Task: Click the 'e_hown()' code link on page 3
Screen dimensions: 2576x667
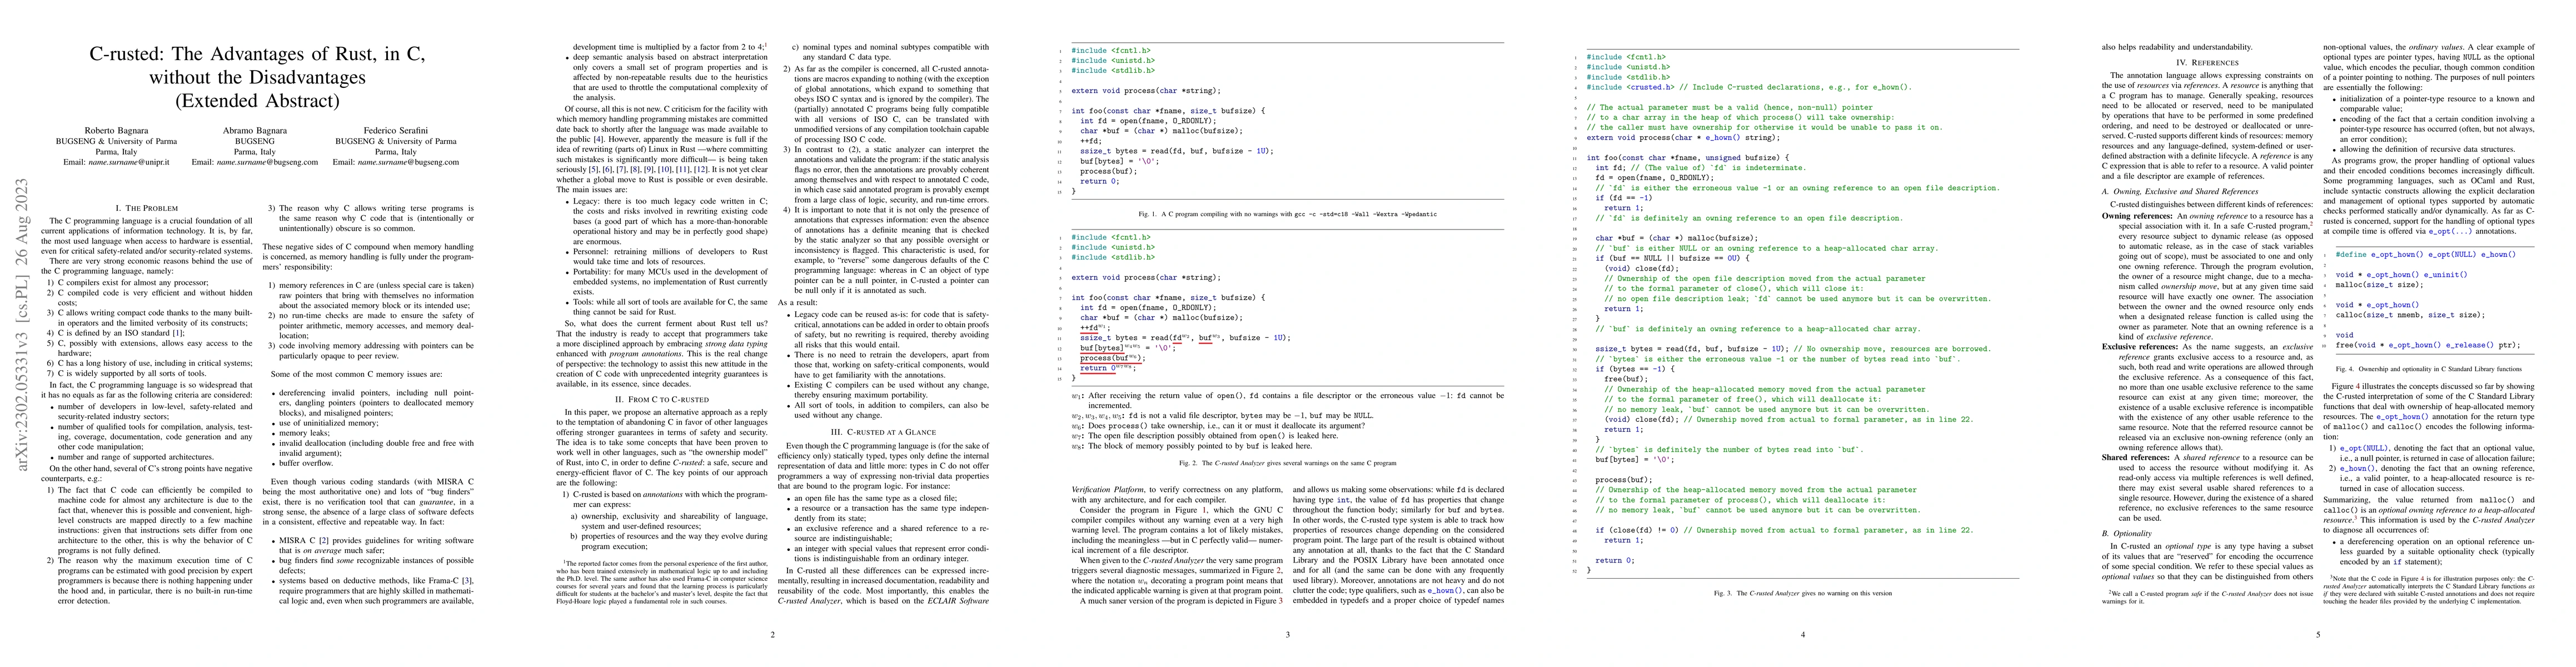Action: (1445, 590)
